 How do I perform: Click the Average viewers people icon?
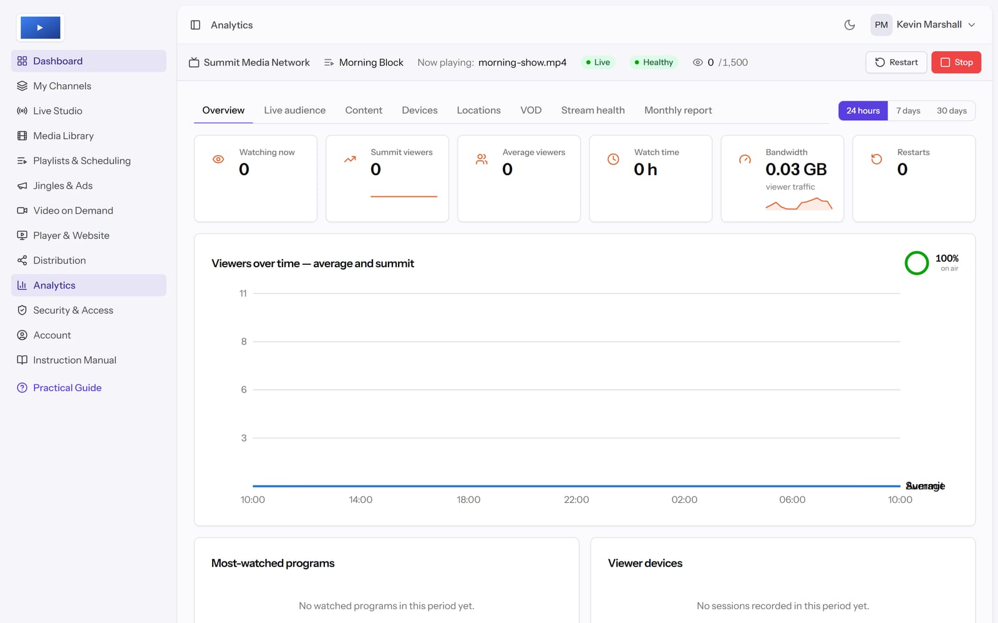pos(482,159)
